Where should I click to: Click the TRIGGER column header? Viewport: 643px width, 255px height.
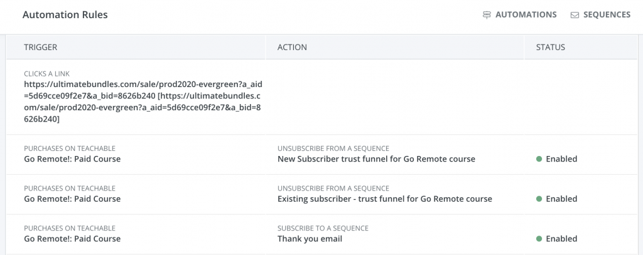pos(41,48)
